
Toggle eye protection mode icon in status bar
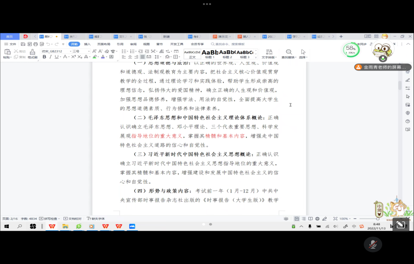tap(287, 219)
